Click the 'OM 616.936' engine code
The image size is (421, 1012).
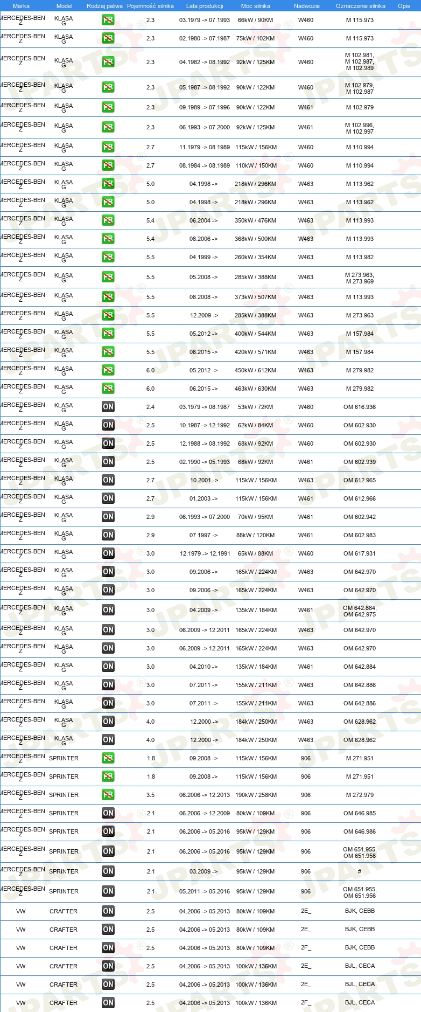(x=360, y=407)
